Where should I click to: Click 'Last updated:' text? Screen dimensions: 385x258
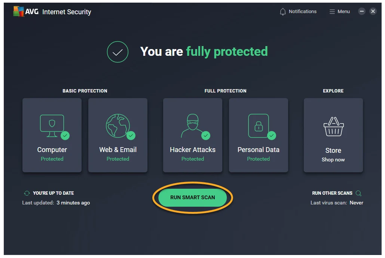click(x=38, y=203)
